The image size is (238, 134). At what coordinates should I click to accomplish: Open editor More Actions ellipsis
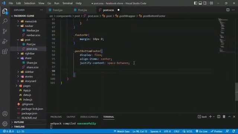(x=233, y=10)
